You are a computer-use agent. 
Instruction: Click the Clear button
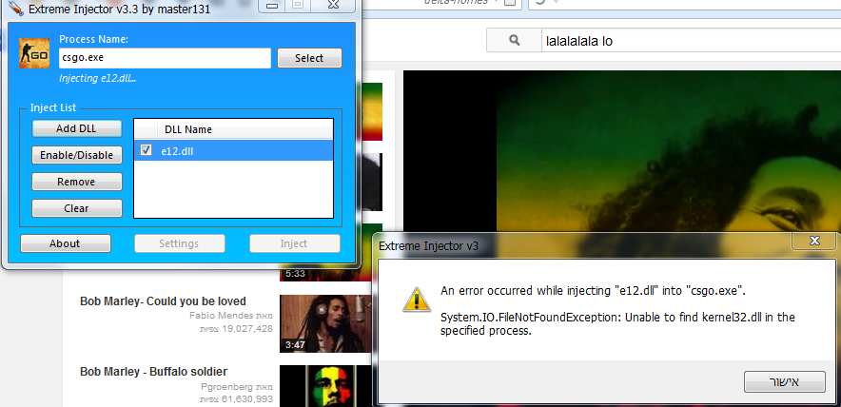(x=76, y=208)
